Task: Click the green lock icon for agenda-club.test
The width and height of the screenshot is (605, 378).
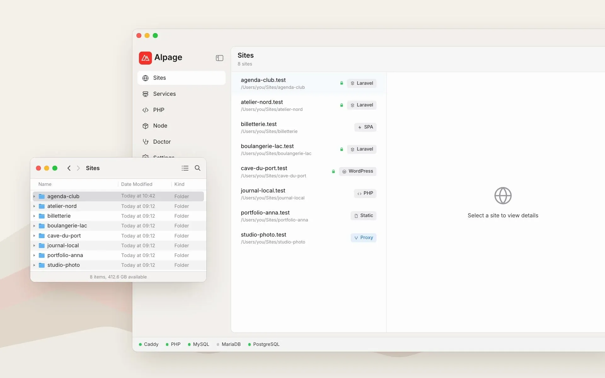Action: click(x=342, y=83)
